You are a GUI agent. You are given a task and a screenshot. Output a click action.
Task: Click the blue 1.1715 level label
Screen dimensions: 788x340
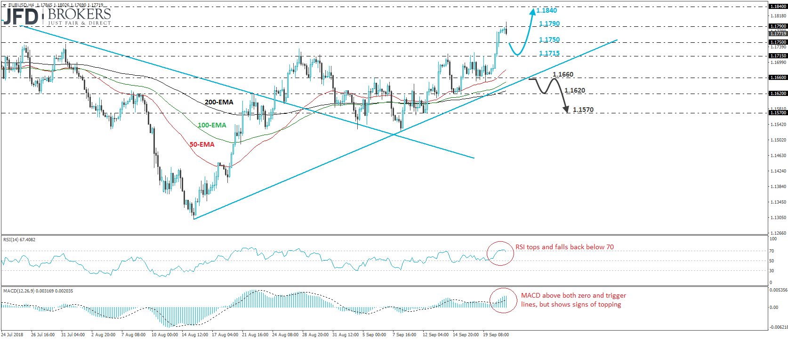point(549,54)
